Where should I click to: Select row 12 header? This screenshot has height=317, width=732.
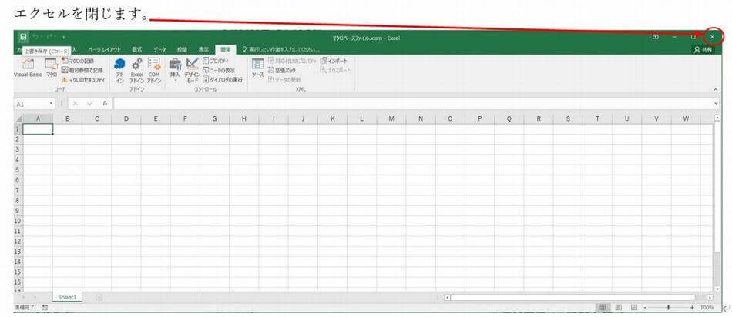pyautogui.click(x=18, y=241)
